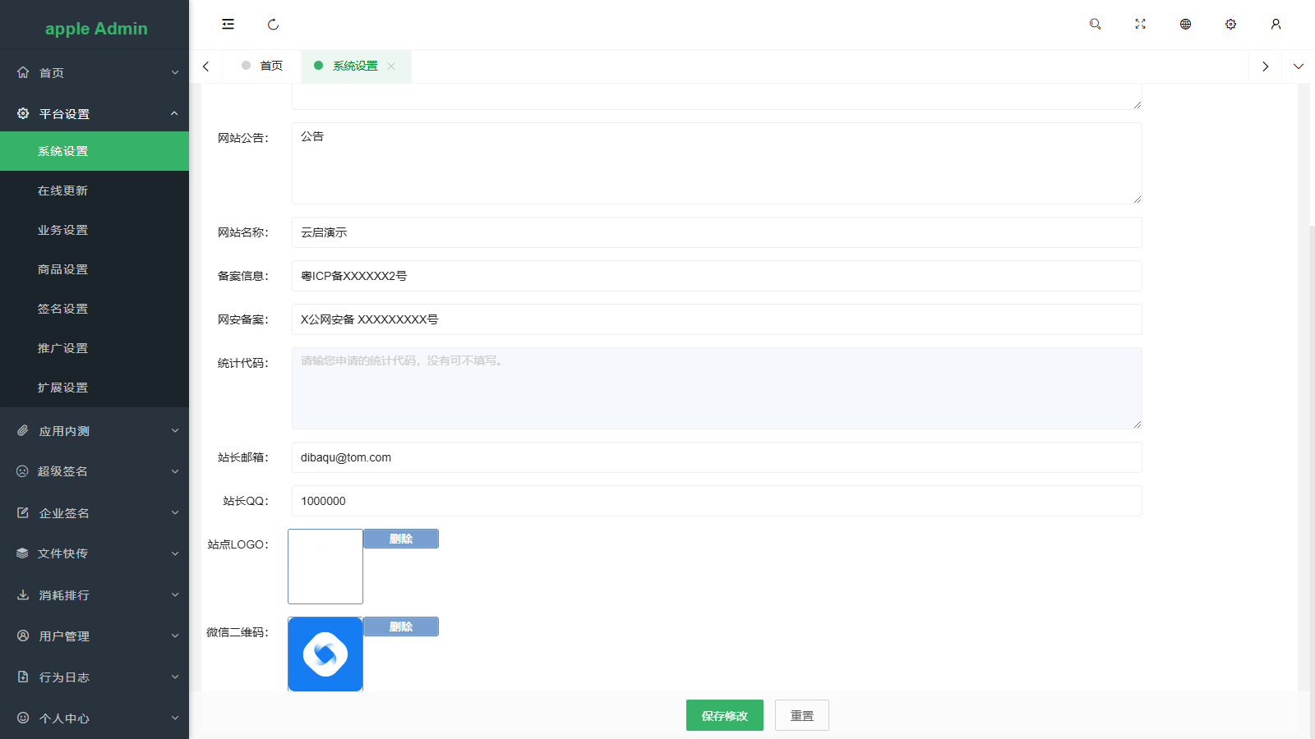Click the refresh page icon

click(x=273, y=25)
